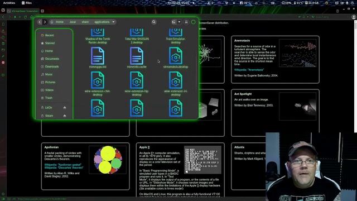Screen dimensions: 357x201
Task: Go back in the Files window
Action: click(x=40, y=22)
